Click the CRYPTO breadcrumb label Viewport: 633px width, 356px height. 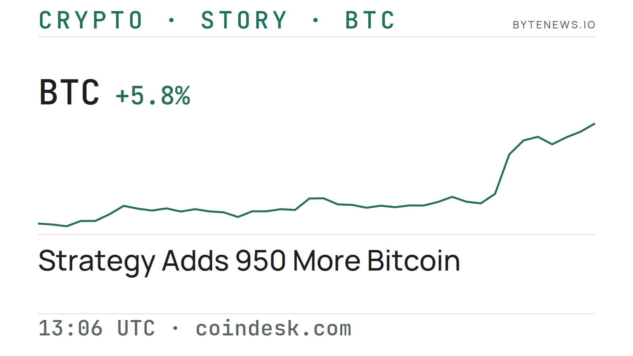click(x=91, y=20)
